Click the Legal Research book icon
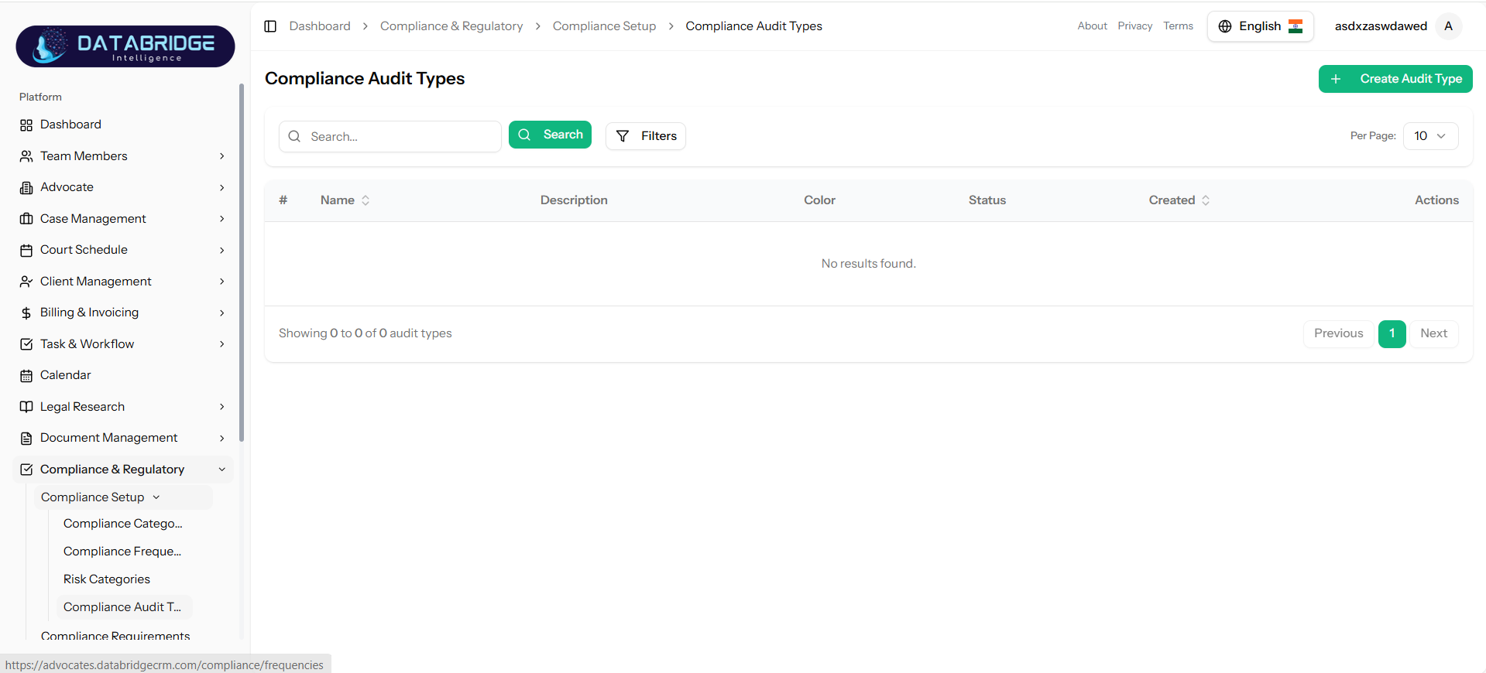Screen dimensions: 1486x673 (x=26, y=407)
